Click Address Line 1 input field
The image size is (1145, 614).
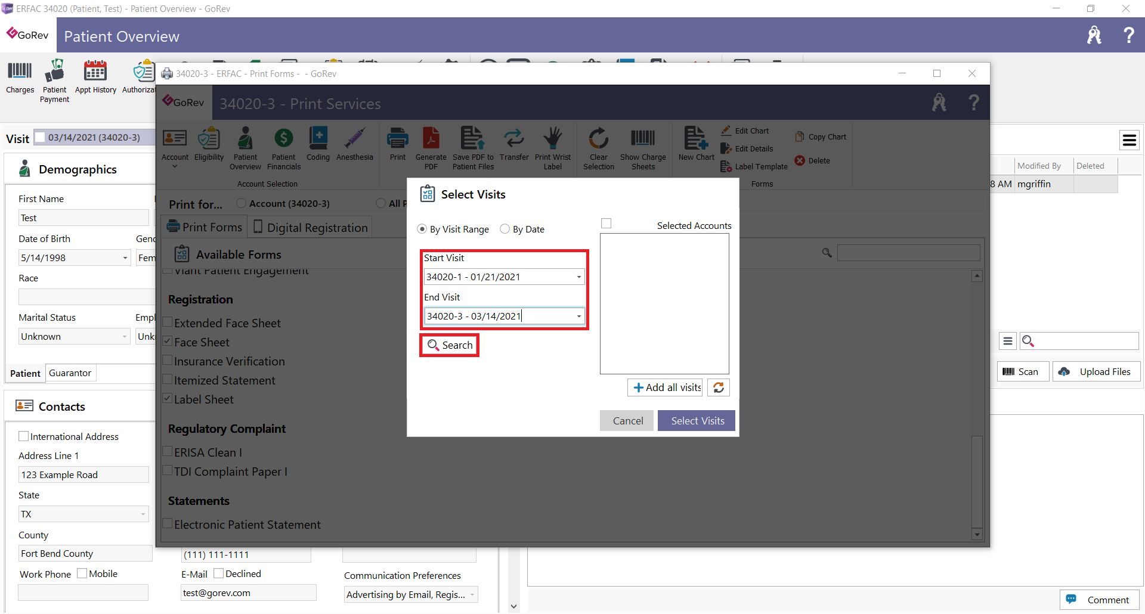pyautogui.click(x=83, y=475)
